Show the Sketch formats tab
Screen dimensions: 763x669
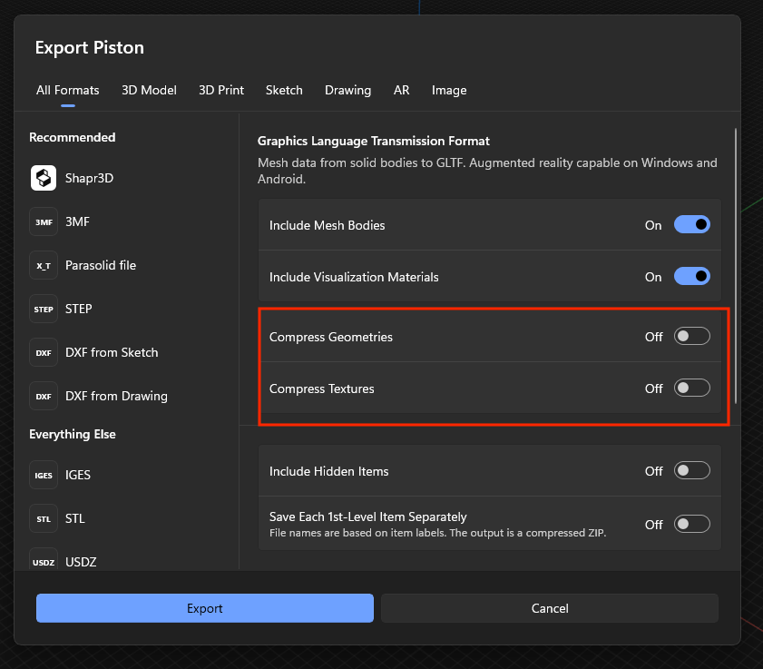tap(284, 90)
